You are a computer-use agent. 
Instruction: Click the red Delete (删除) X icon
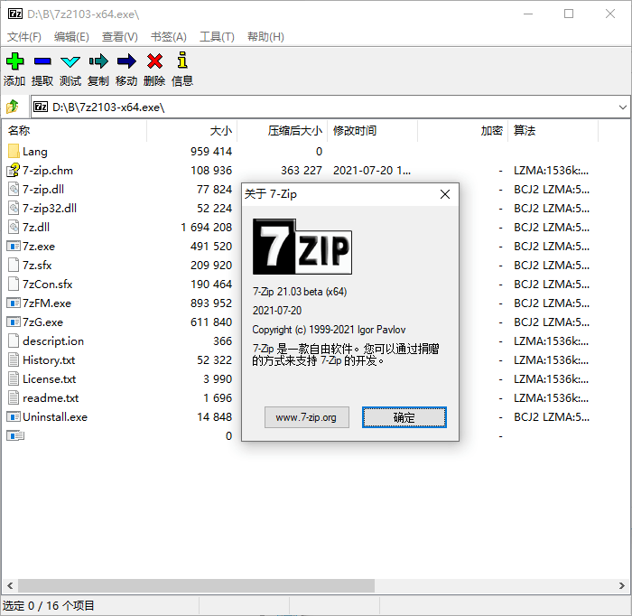154,61
